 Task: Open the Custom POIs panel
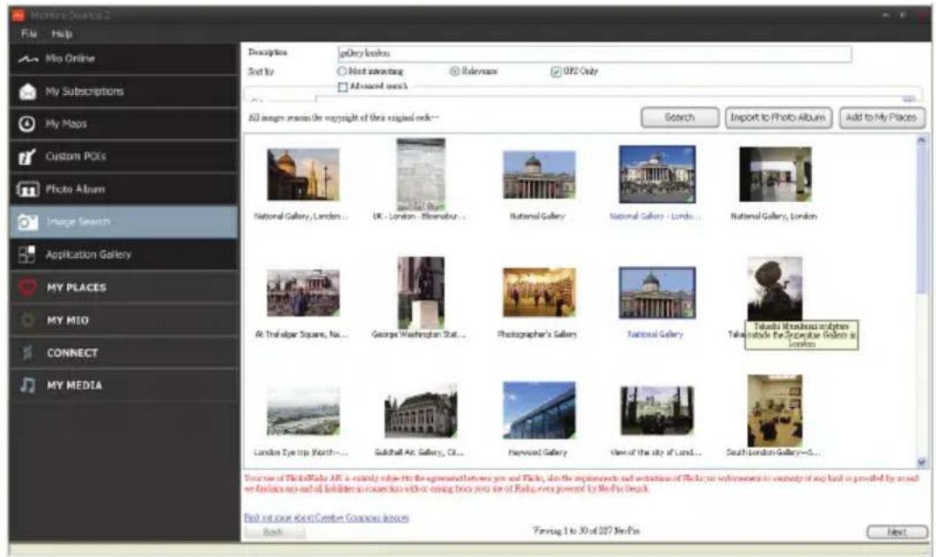[124, 156]
